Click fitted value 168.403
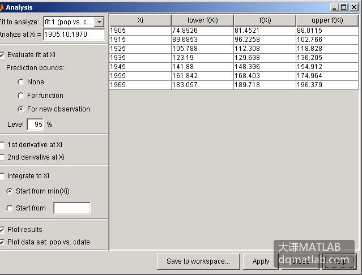This screenshot has height=275, width=362. [265, 76]
